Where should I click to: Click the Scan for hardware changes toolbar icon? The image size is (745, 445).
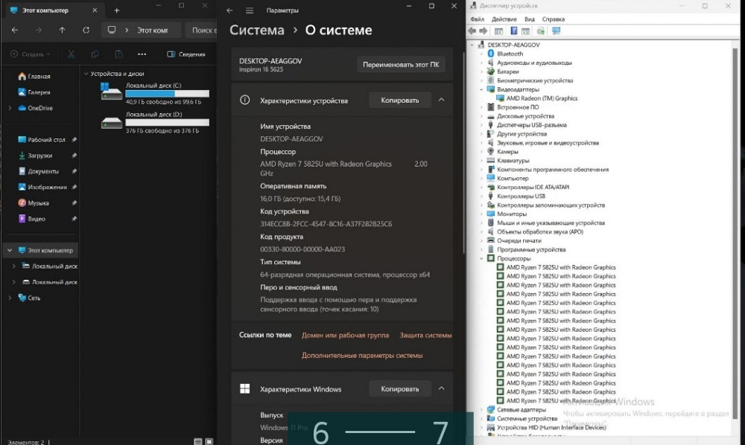click(x=539, y=31)
